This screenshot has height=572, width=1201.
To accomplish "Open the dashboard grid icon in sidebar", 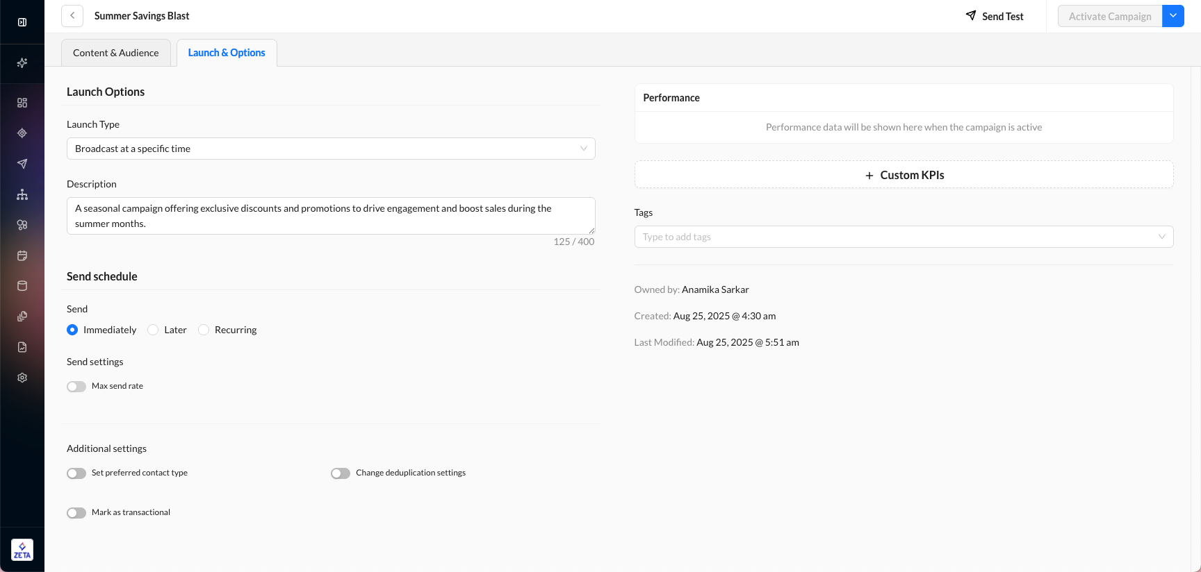I will pos(22,103).
